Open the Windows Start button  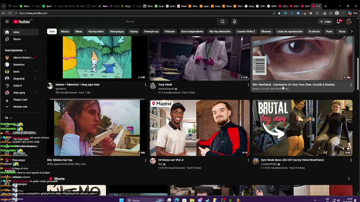[x=121, y=200]
